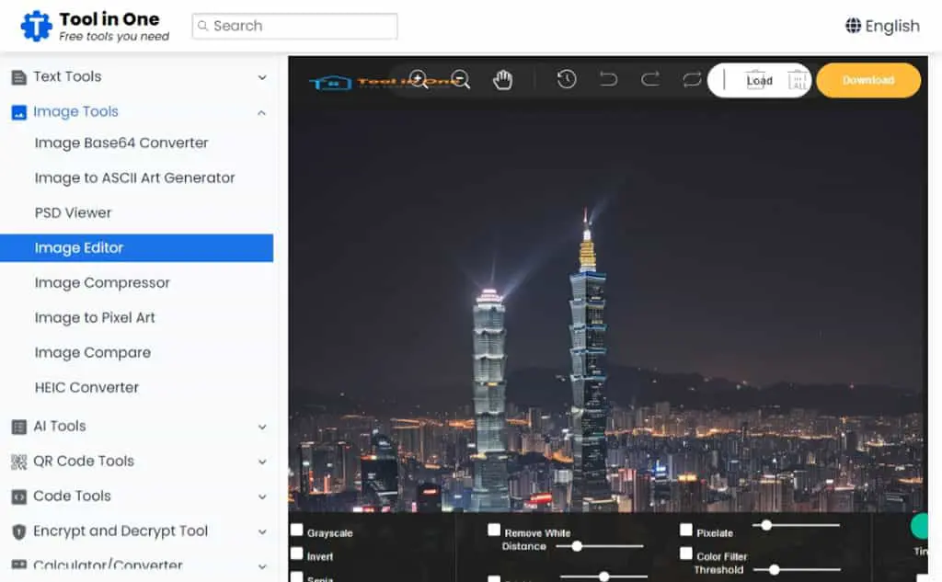The height and width of the screenshot is (582, 942).
Task: Click the reset loop arrows icon
Action: click(x=692, y=79)
